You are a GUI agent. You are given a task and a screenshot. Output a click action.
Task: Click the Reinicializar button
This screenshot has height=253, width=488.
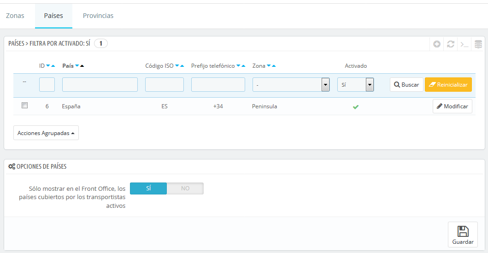click(448, 85)
